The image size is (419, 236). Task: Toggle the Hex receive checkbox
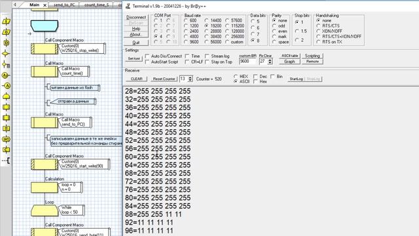[255, 81]
